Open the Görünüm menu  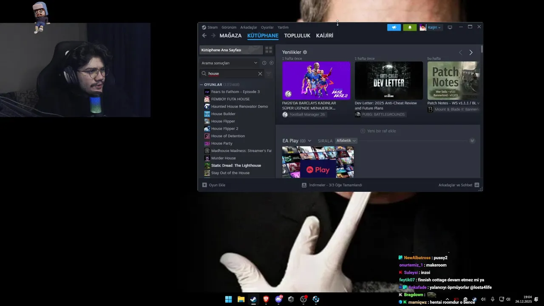click(229, 27)
